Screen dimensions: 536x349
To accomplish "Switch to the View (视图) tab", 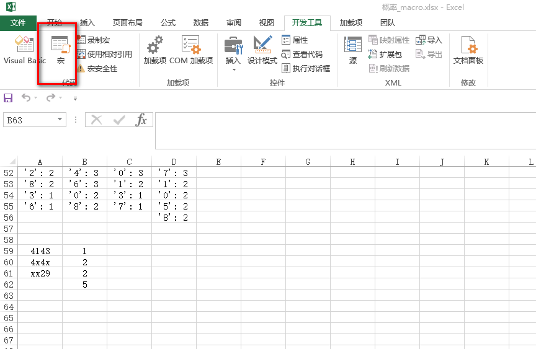I will coord(266,23).
